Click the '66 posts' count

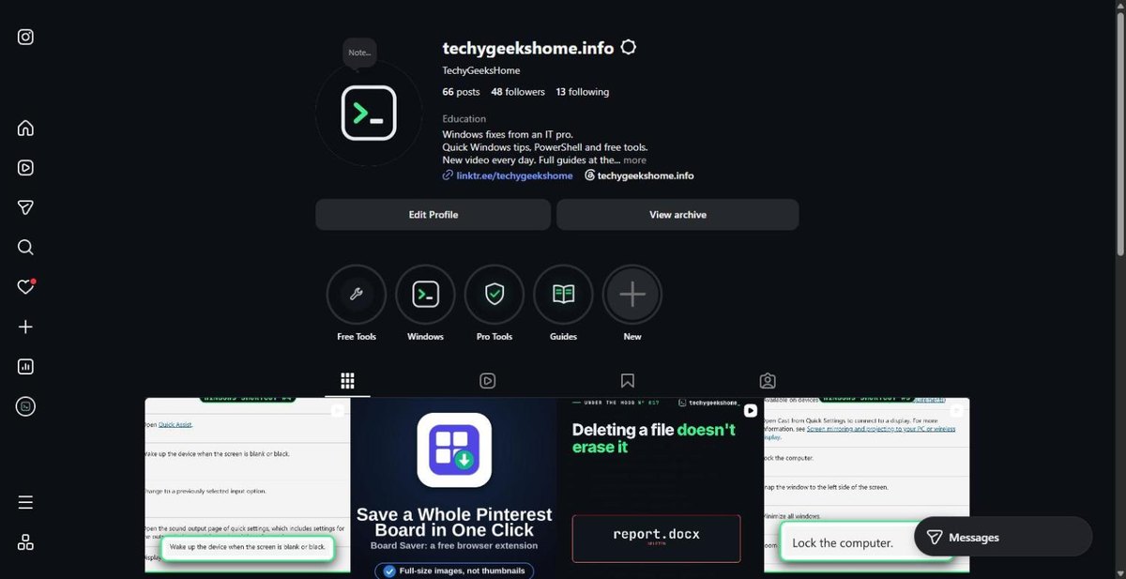[x=461, y=92]
